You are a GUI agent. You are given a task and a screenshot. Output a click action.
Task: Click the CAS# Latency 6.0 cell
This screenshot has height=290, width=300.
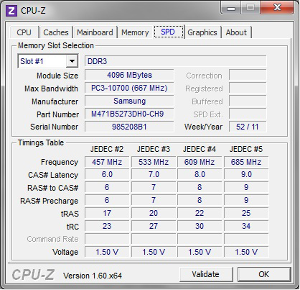[107, 175]
